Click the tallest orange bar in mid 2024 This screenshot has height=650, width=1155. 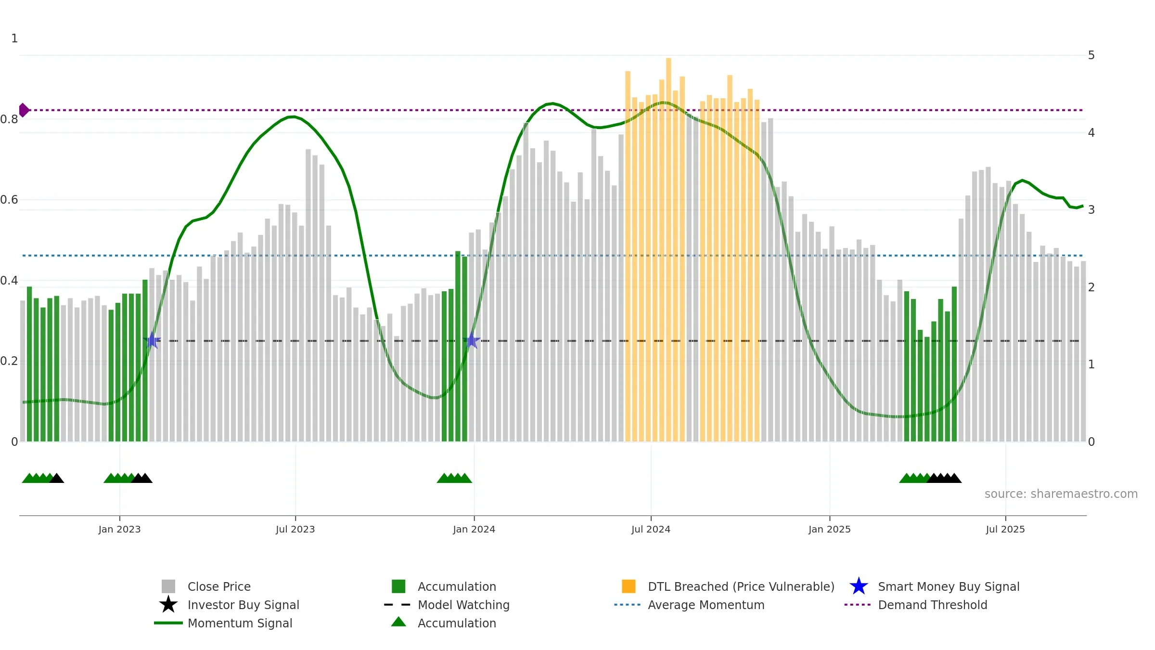pyautogui.click(x=668, y=249)
